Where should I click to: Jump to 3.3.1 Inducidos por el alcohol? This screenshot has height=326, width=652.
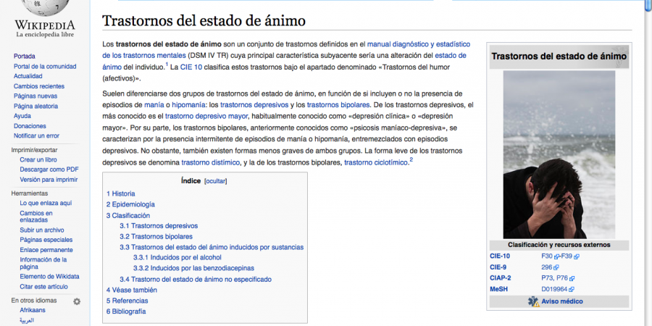point(177,258)
